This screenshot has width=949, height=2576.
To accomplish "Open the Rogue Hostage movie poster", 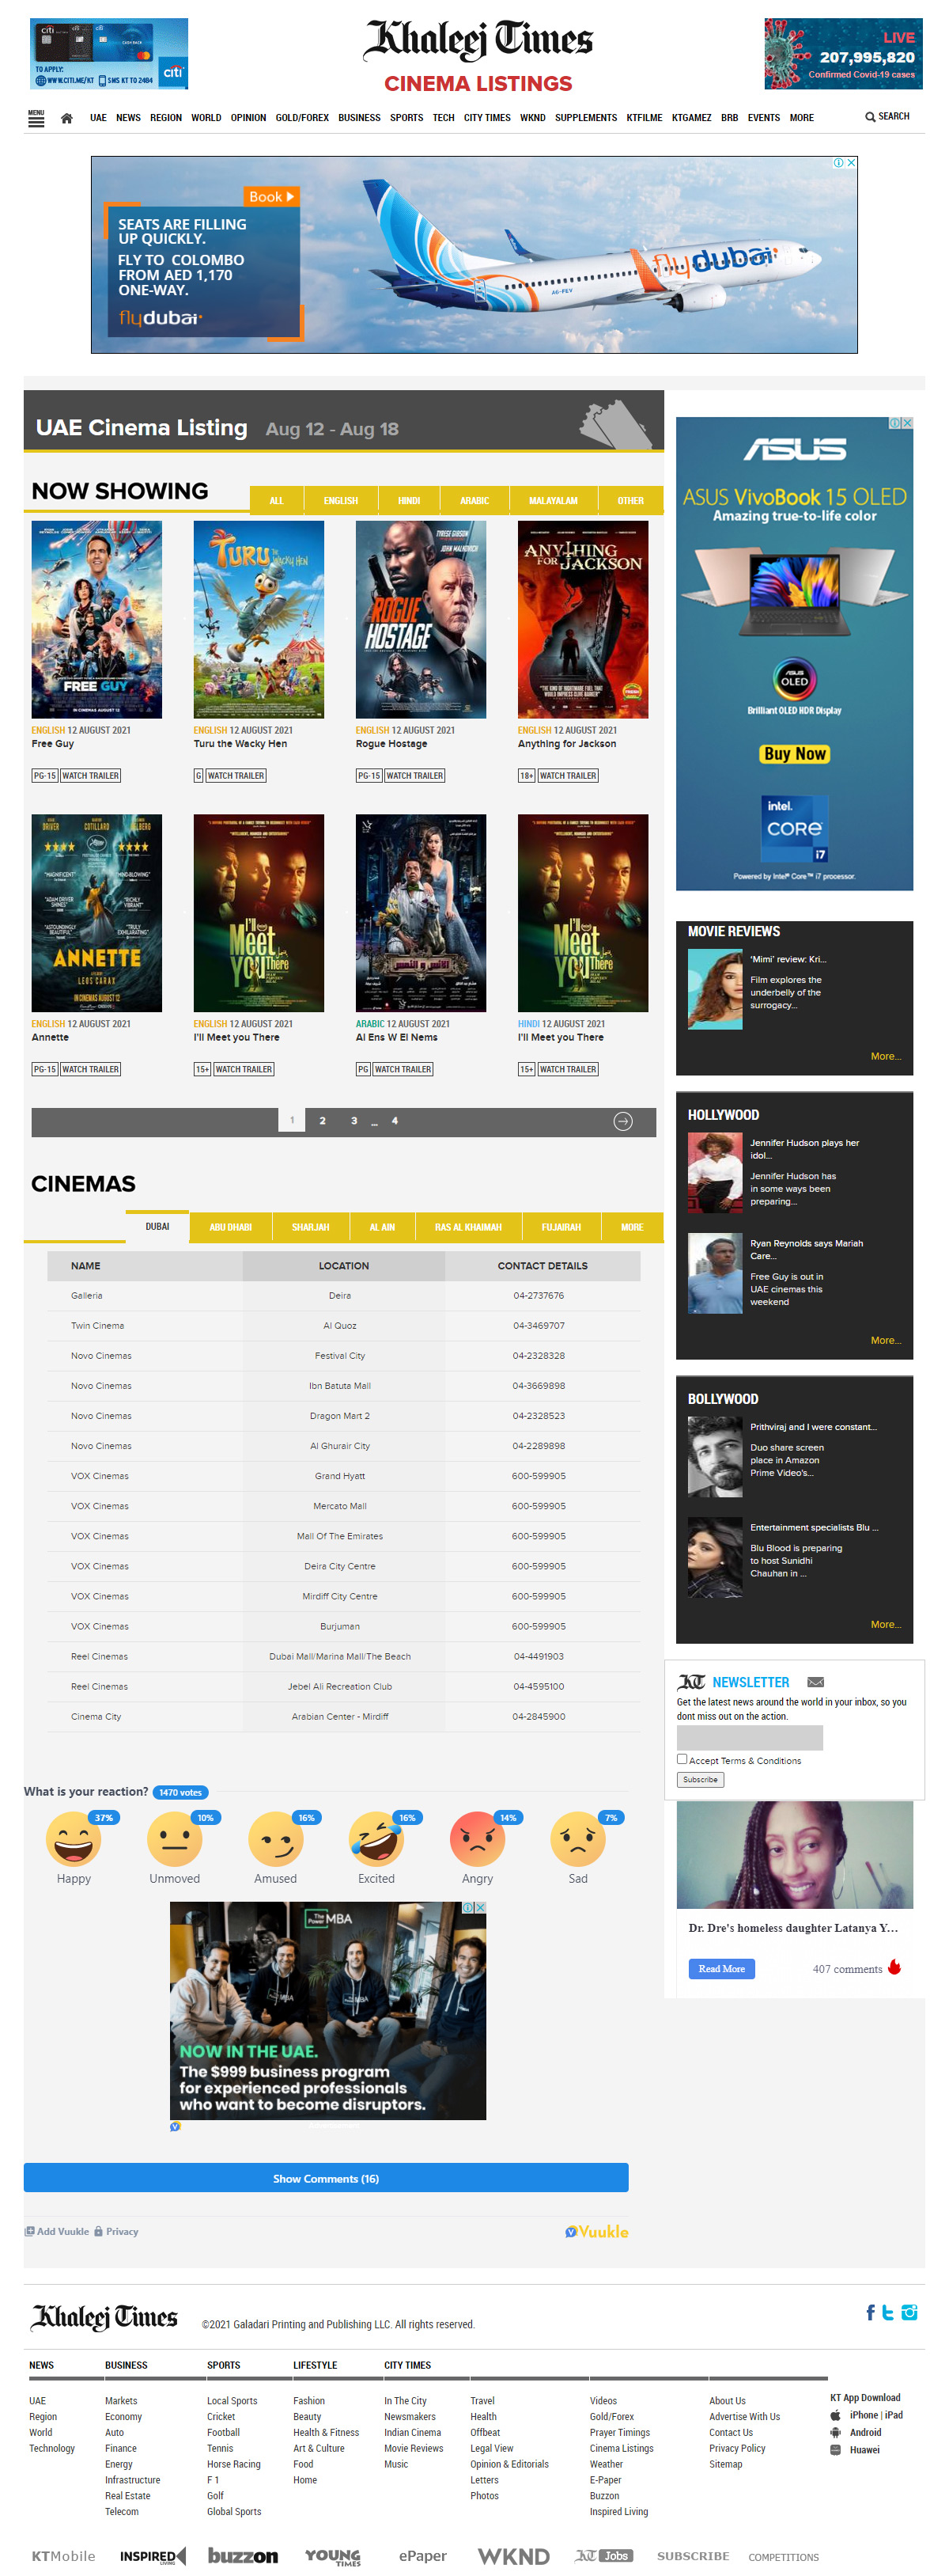I will 421,619.
